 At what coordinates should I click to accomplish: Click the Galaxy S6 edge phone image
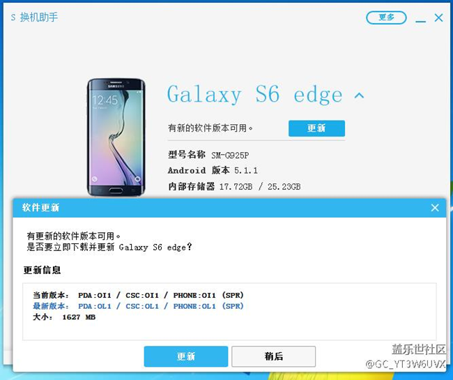point(116,137)
